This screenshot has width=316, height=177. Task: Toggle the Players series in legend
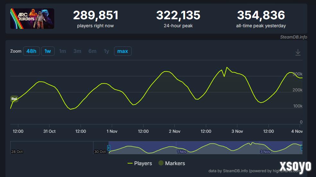coord(140,163)
